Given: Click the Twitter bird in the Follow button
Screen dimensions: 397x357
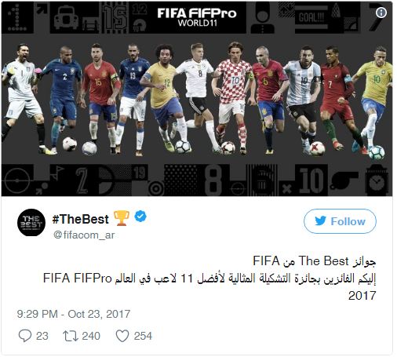Looking at the screenshot, I should (x=320, y=221).
